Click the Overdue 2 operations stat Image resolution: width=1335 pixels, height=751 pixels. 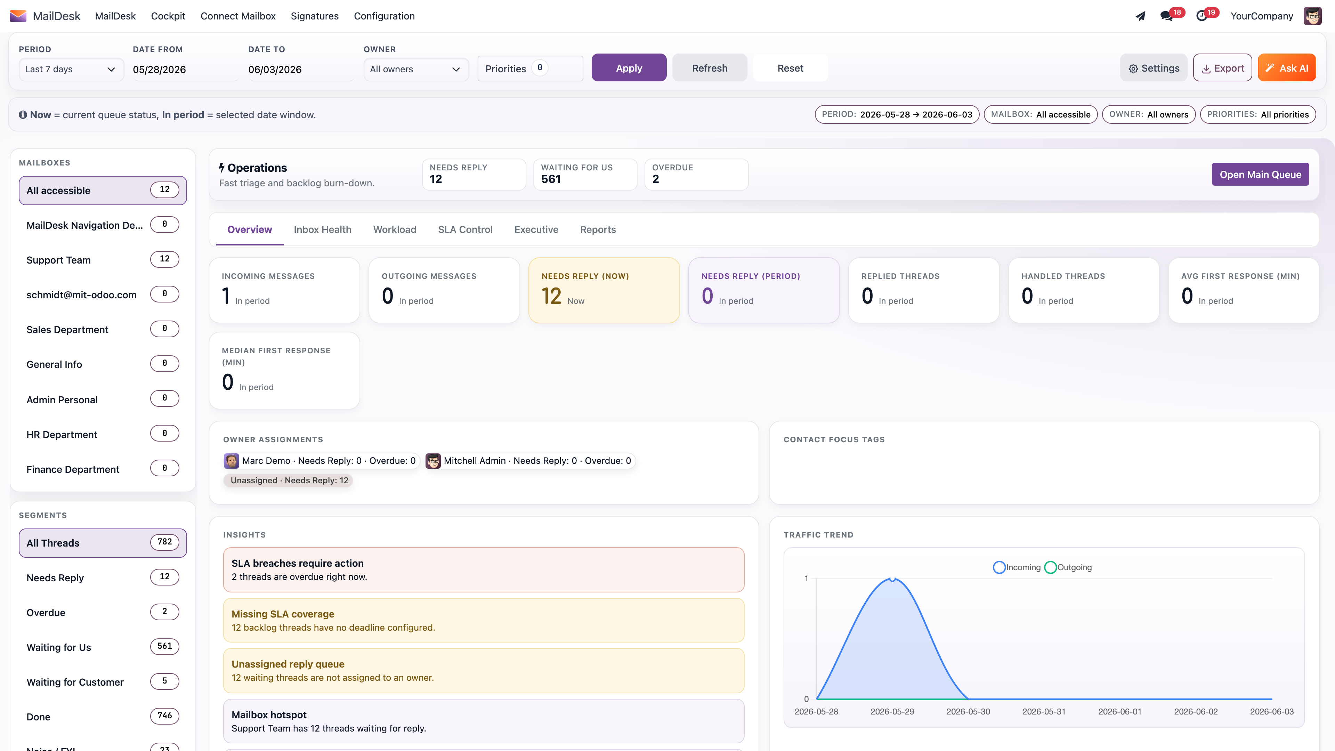click(696, 174)
